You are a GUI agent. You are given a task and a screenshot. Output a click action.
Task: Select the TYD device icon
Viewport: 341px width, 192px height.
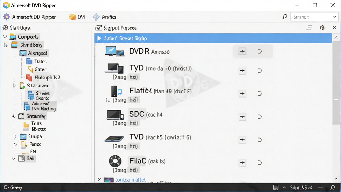[x=114, y=68]
